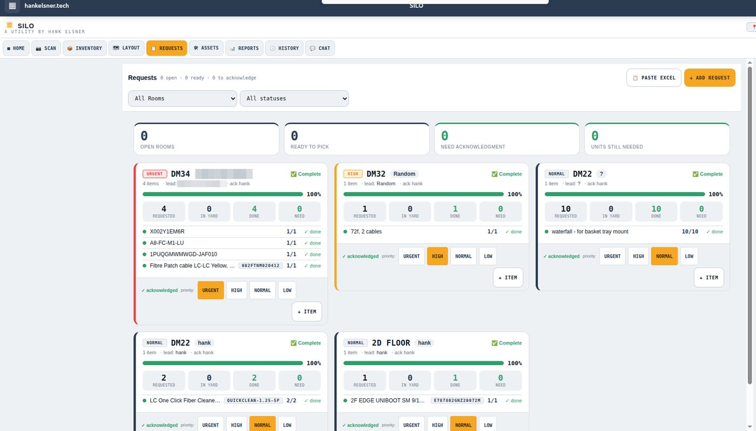
Task: Open the Chat tab
Action: pyautogui.click(x=320, y=48)
